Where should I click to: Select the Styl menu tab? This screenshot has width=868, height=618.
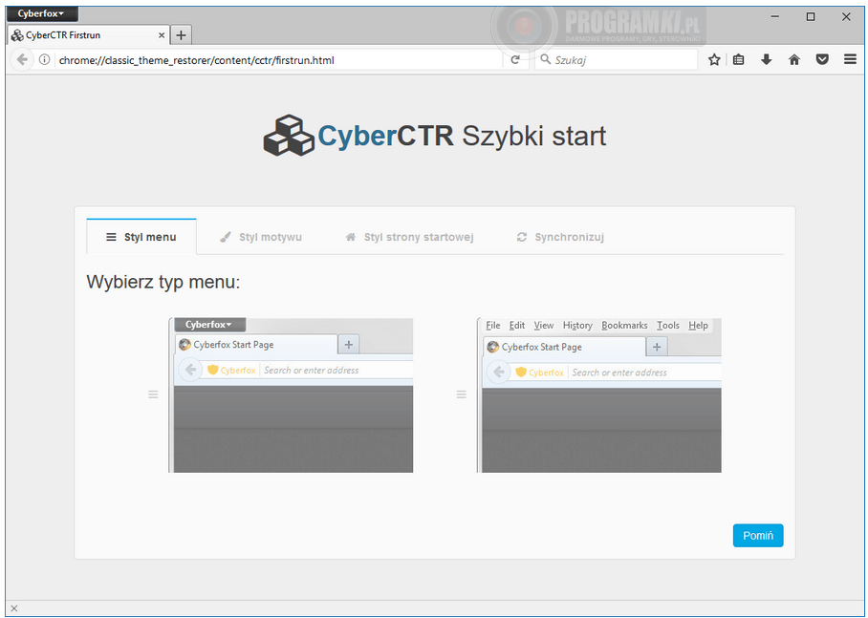pyautogui.click(x=141, y=237)
